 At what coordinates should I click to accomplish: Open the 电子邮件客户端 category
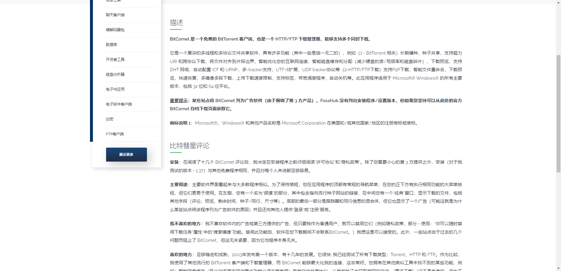pos(119,104)
